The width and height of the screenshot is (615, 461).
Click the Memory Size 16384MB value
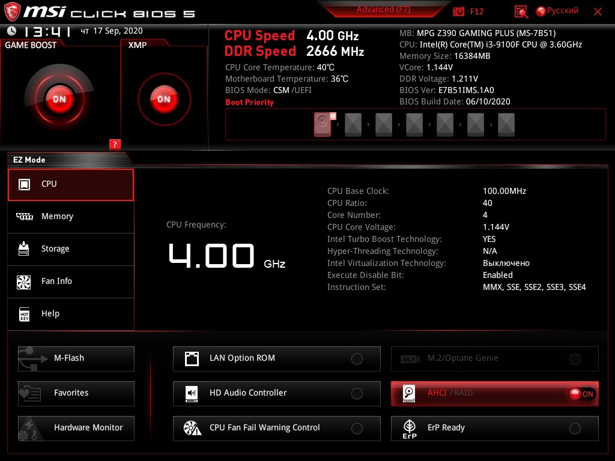coord(472,56)
